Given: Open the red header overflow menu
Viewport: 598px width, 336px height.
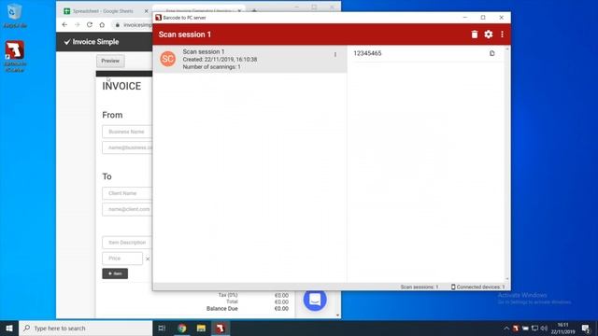Looking at the screenshot, I should click(502, 35).
